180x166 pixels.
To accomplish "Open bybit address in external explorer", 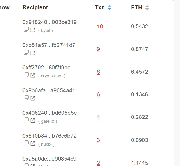I will tap(33, 30).
